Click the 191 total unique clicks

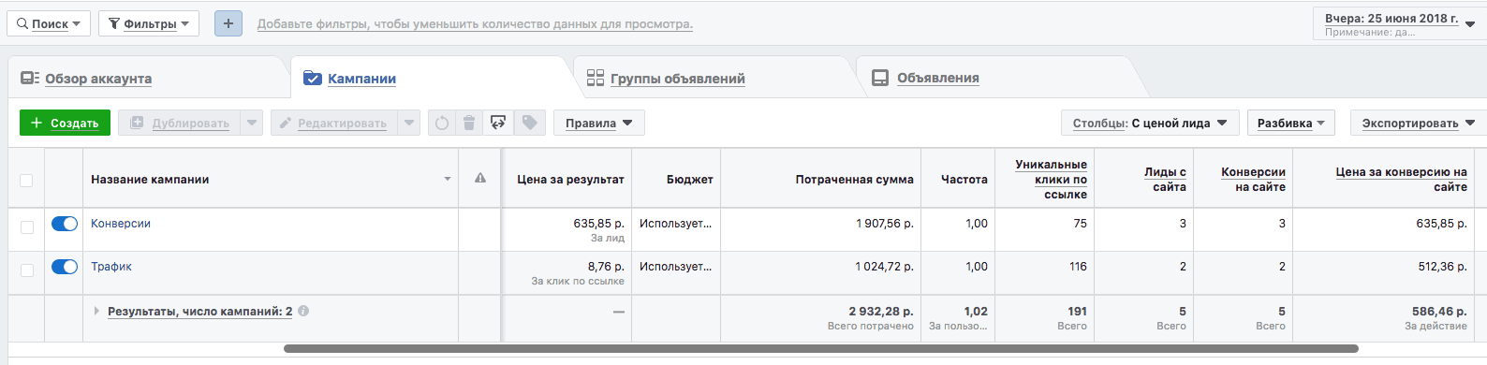[x=1078, y=312]
